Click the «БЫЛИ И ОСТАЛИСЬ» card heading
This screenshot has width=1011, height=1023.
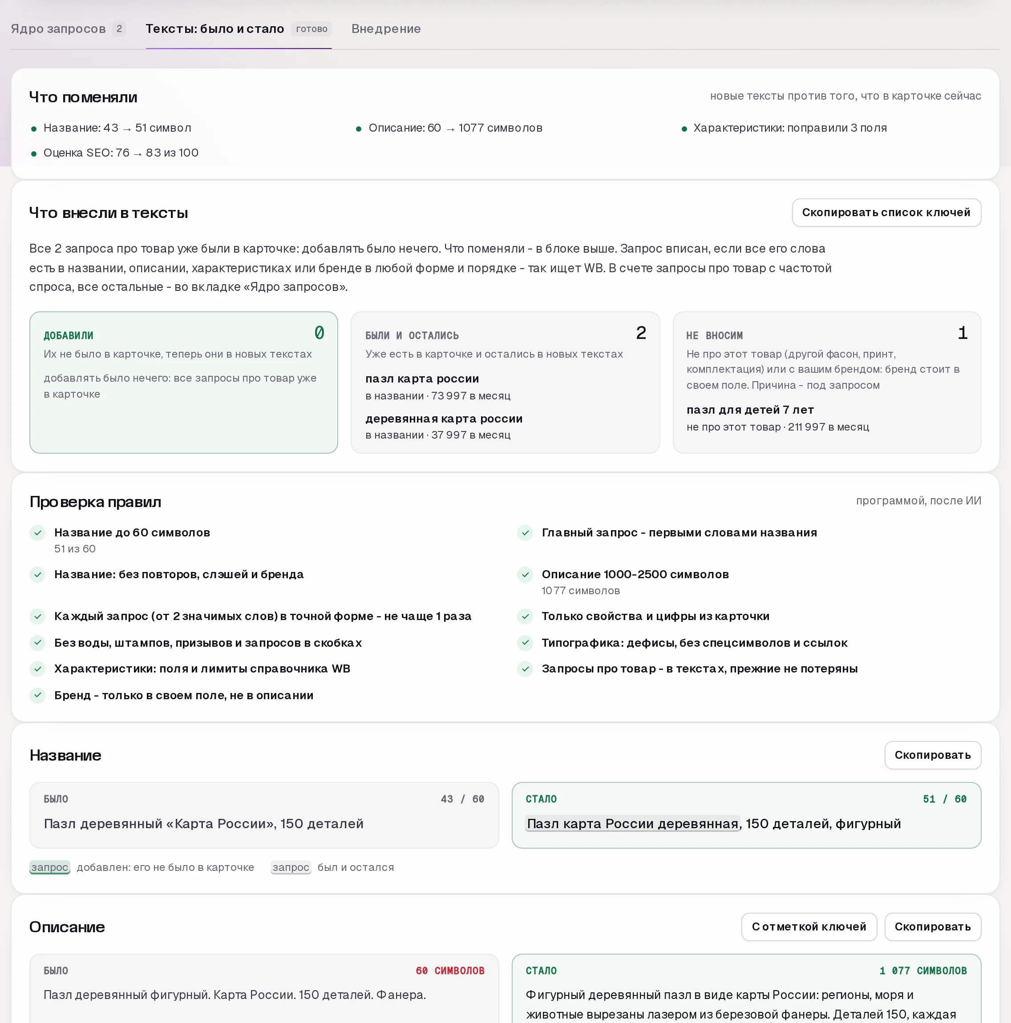(412, 336)
